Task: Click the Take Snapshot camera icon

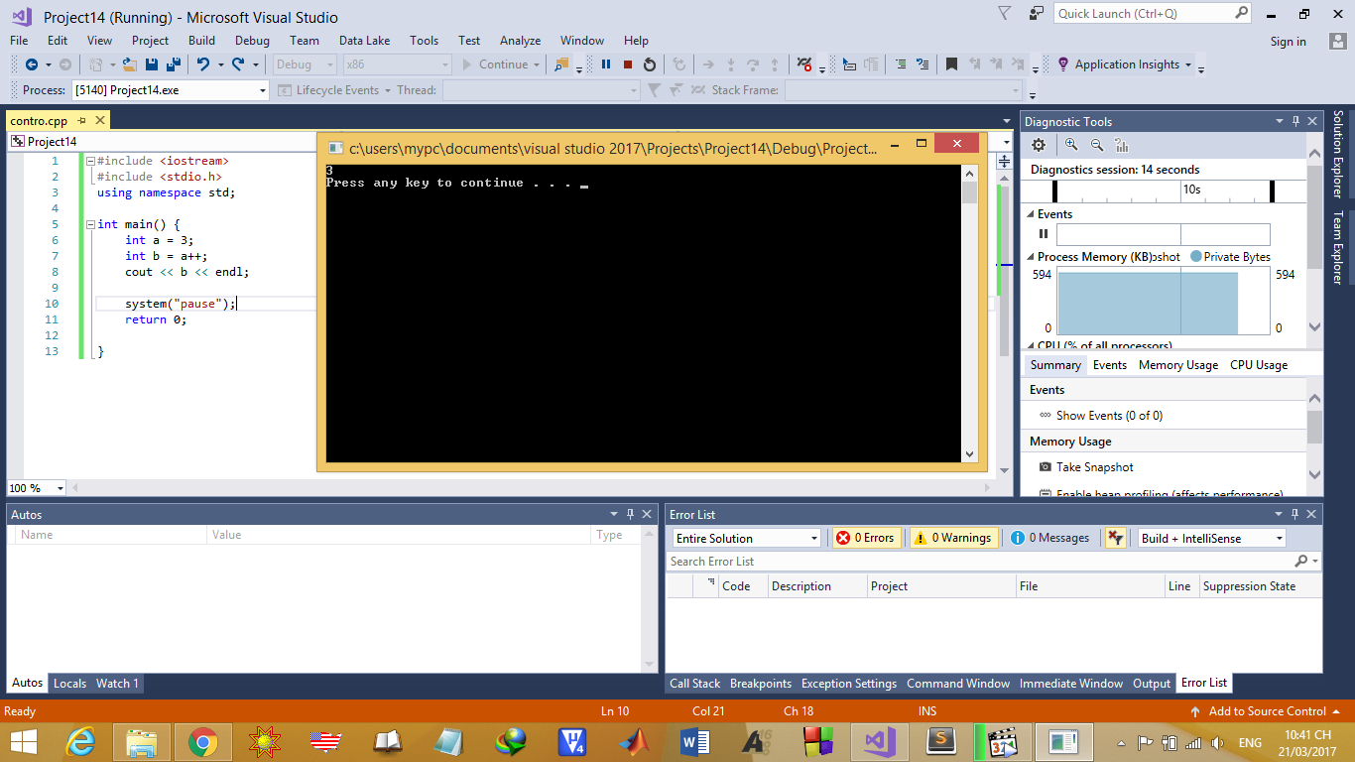Action: (1045, 467)
